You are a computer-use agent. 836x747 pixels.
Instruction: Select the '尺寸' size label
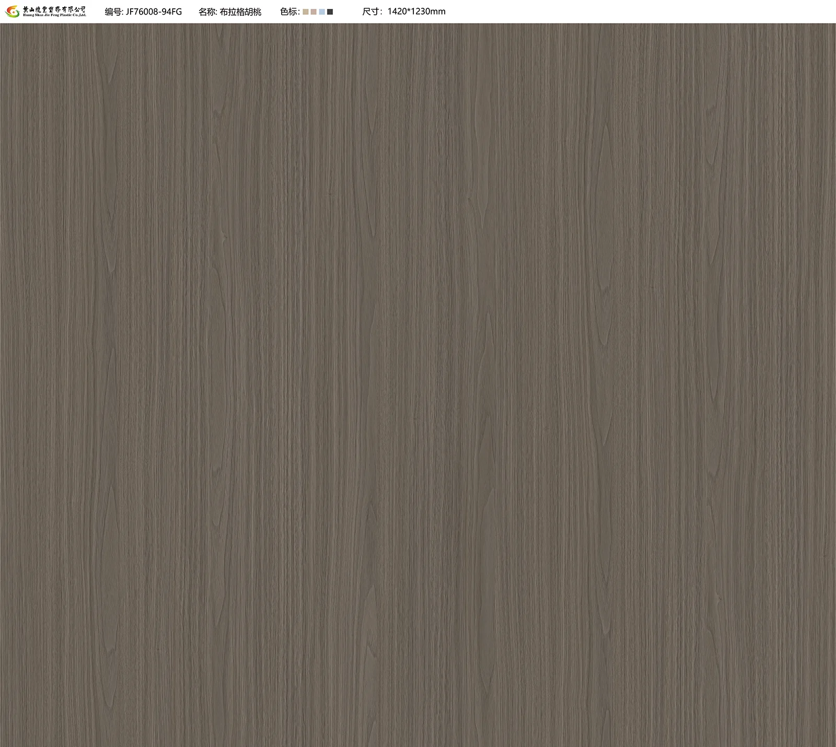click(371, 11)
